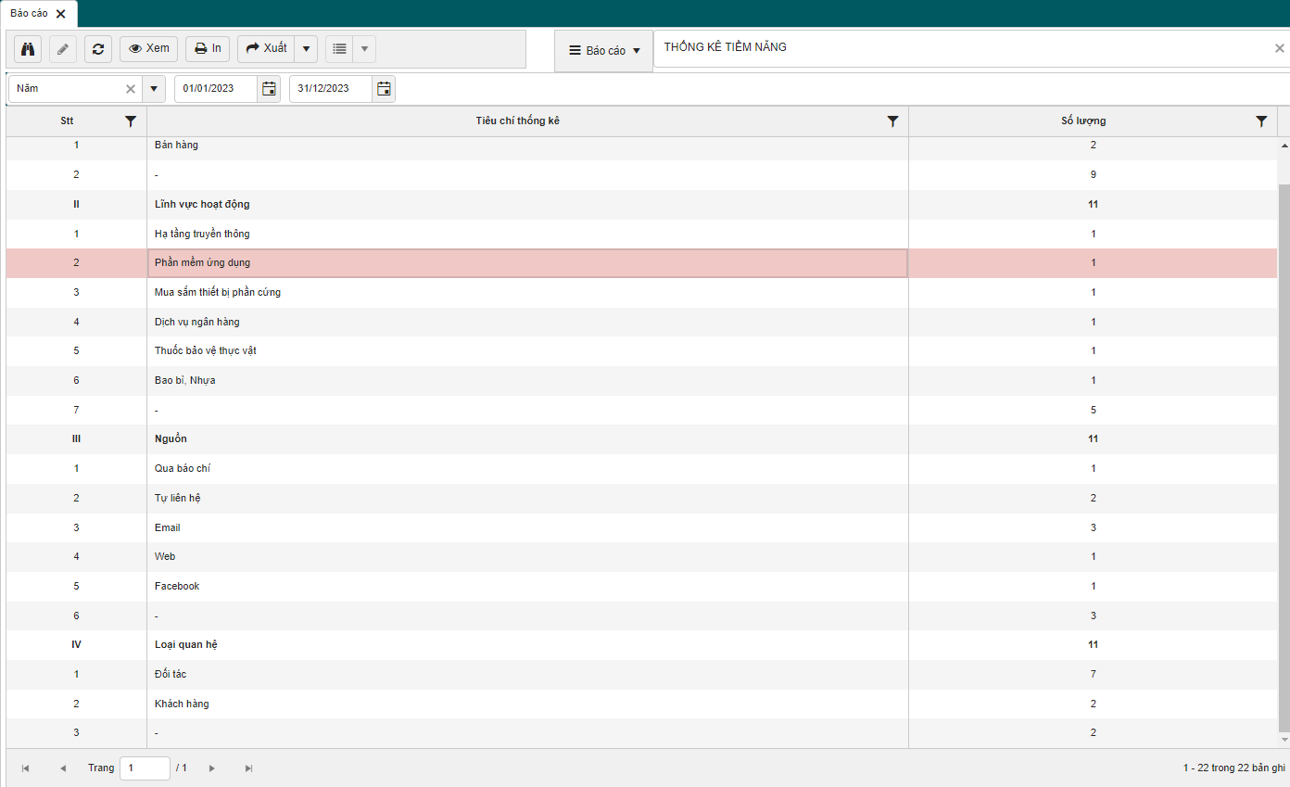Click the Số lượng column header

1083,121
